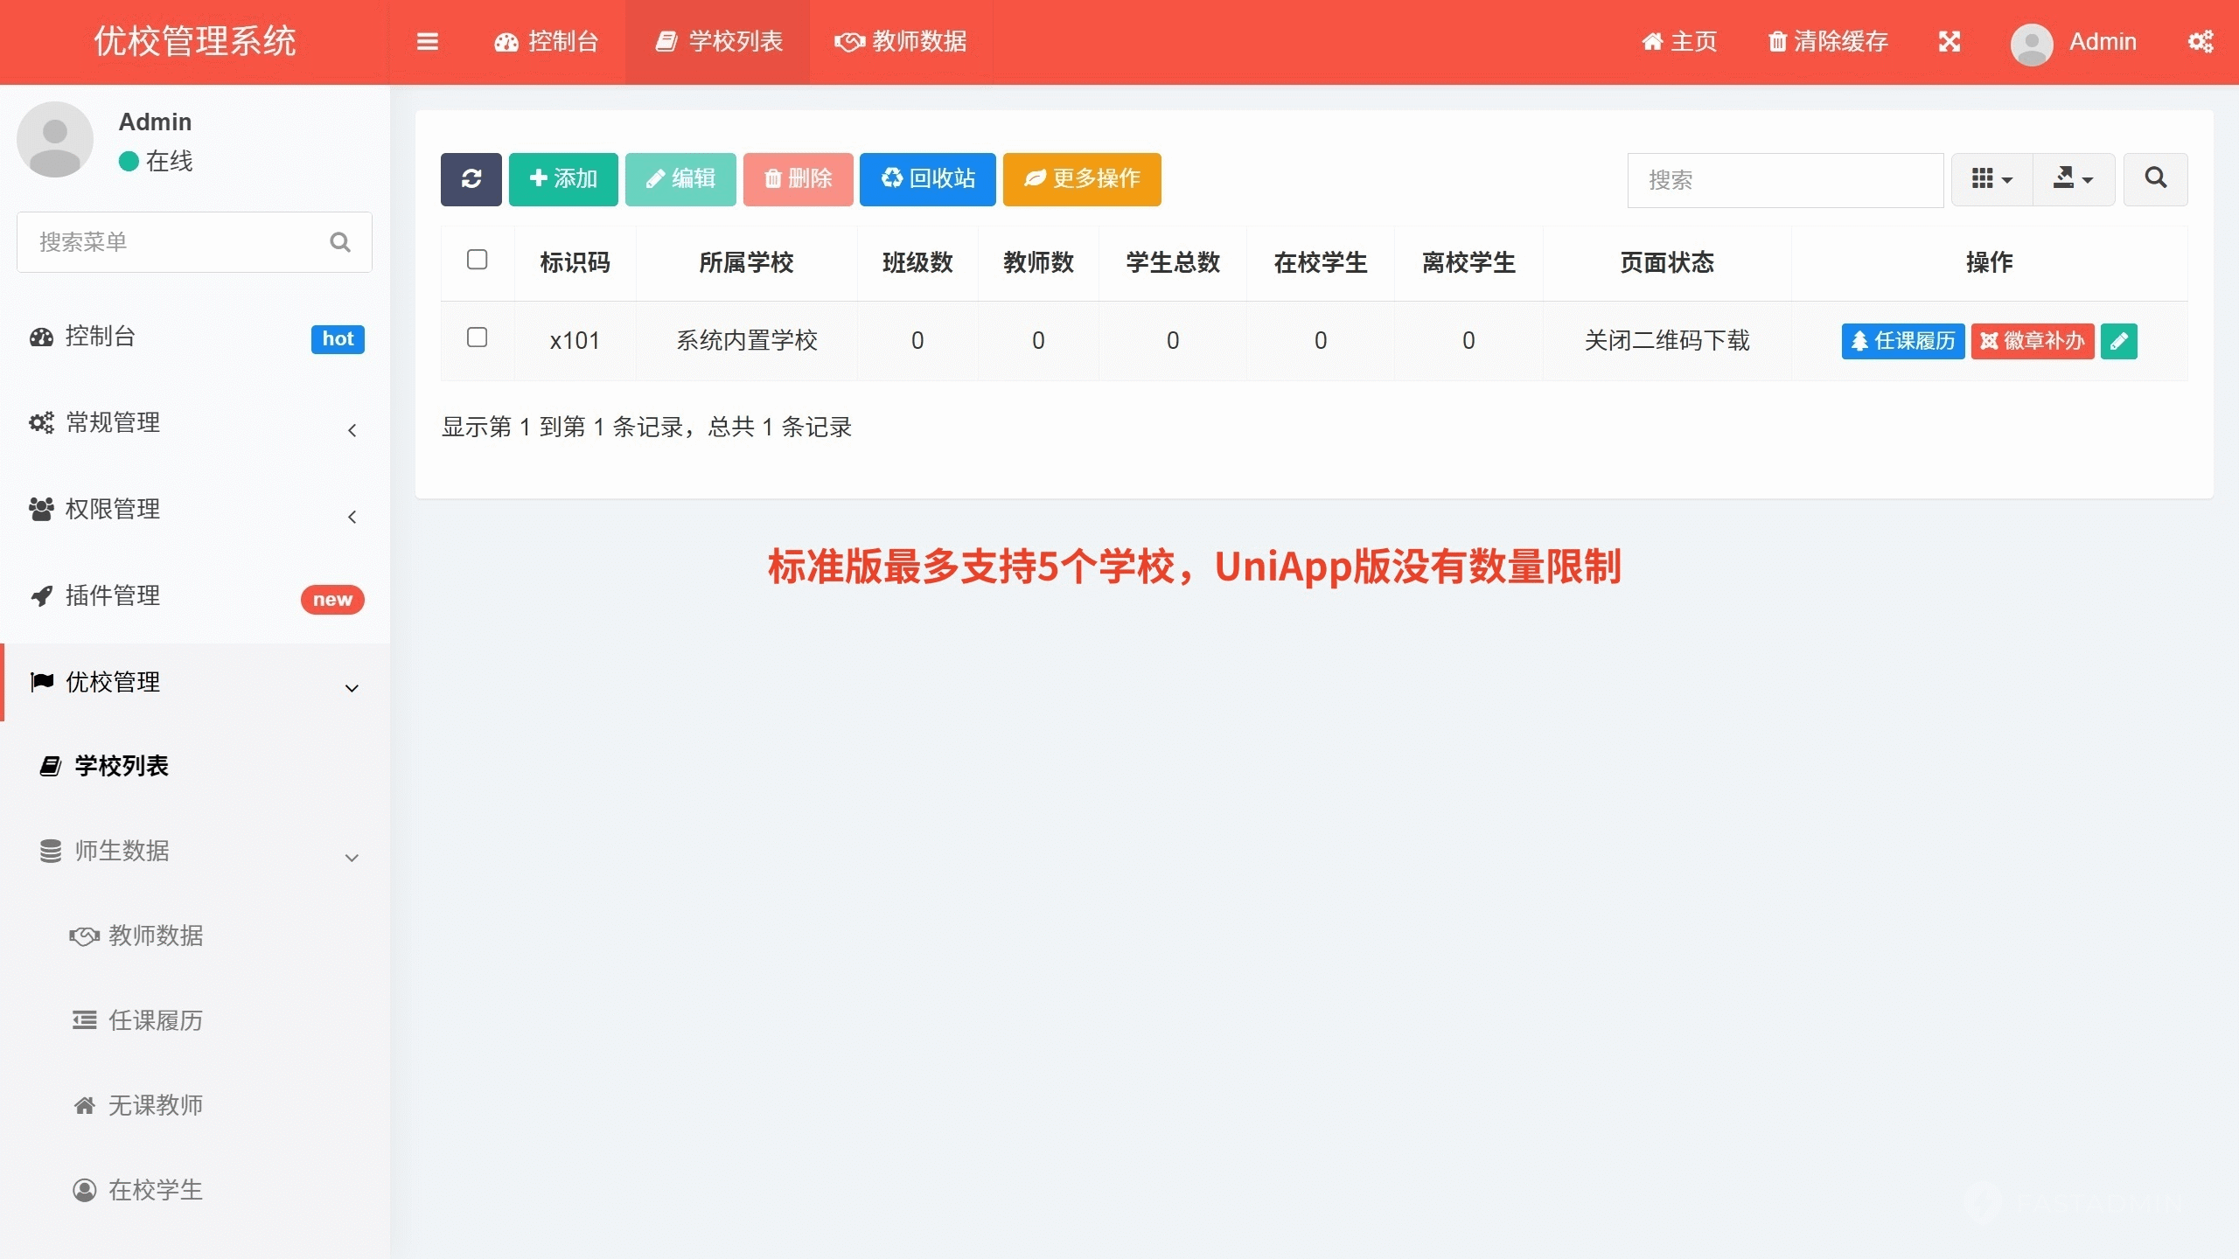The image size is (2239, 1259).
Task: Click the x101 identifier cell
Action: [575, 341]
